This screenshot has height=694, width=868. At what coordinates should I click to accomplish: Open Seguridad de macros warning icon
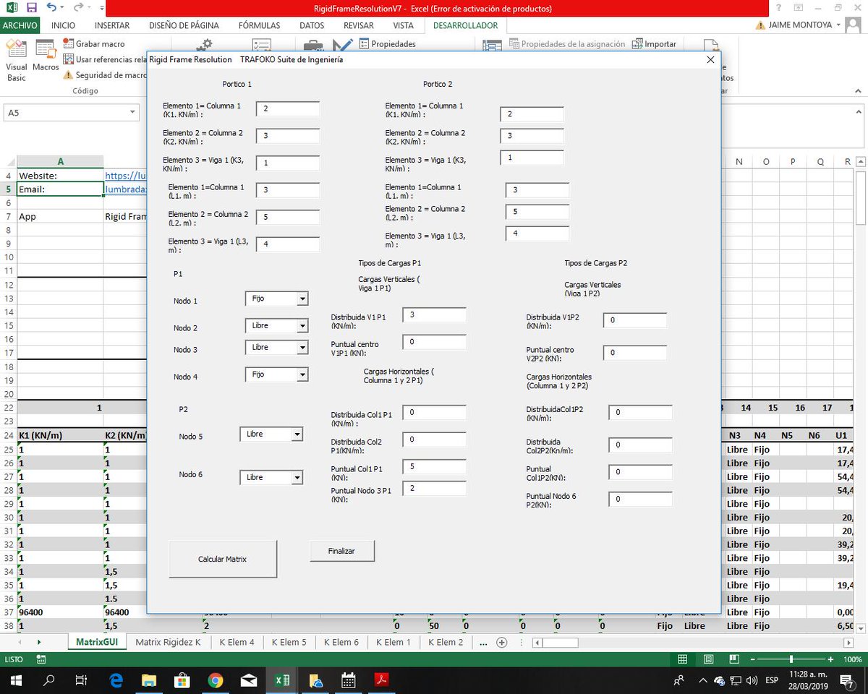(x=69, y=74)
